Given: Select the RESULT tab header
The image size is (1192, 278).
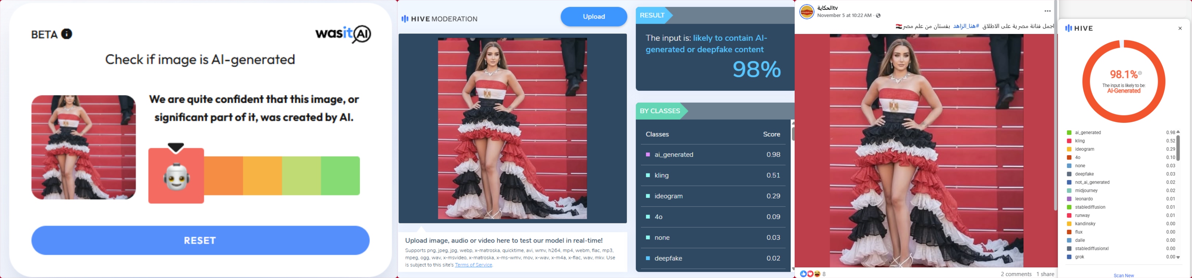Looking at the screenshot, I should (x=654, y=15).
